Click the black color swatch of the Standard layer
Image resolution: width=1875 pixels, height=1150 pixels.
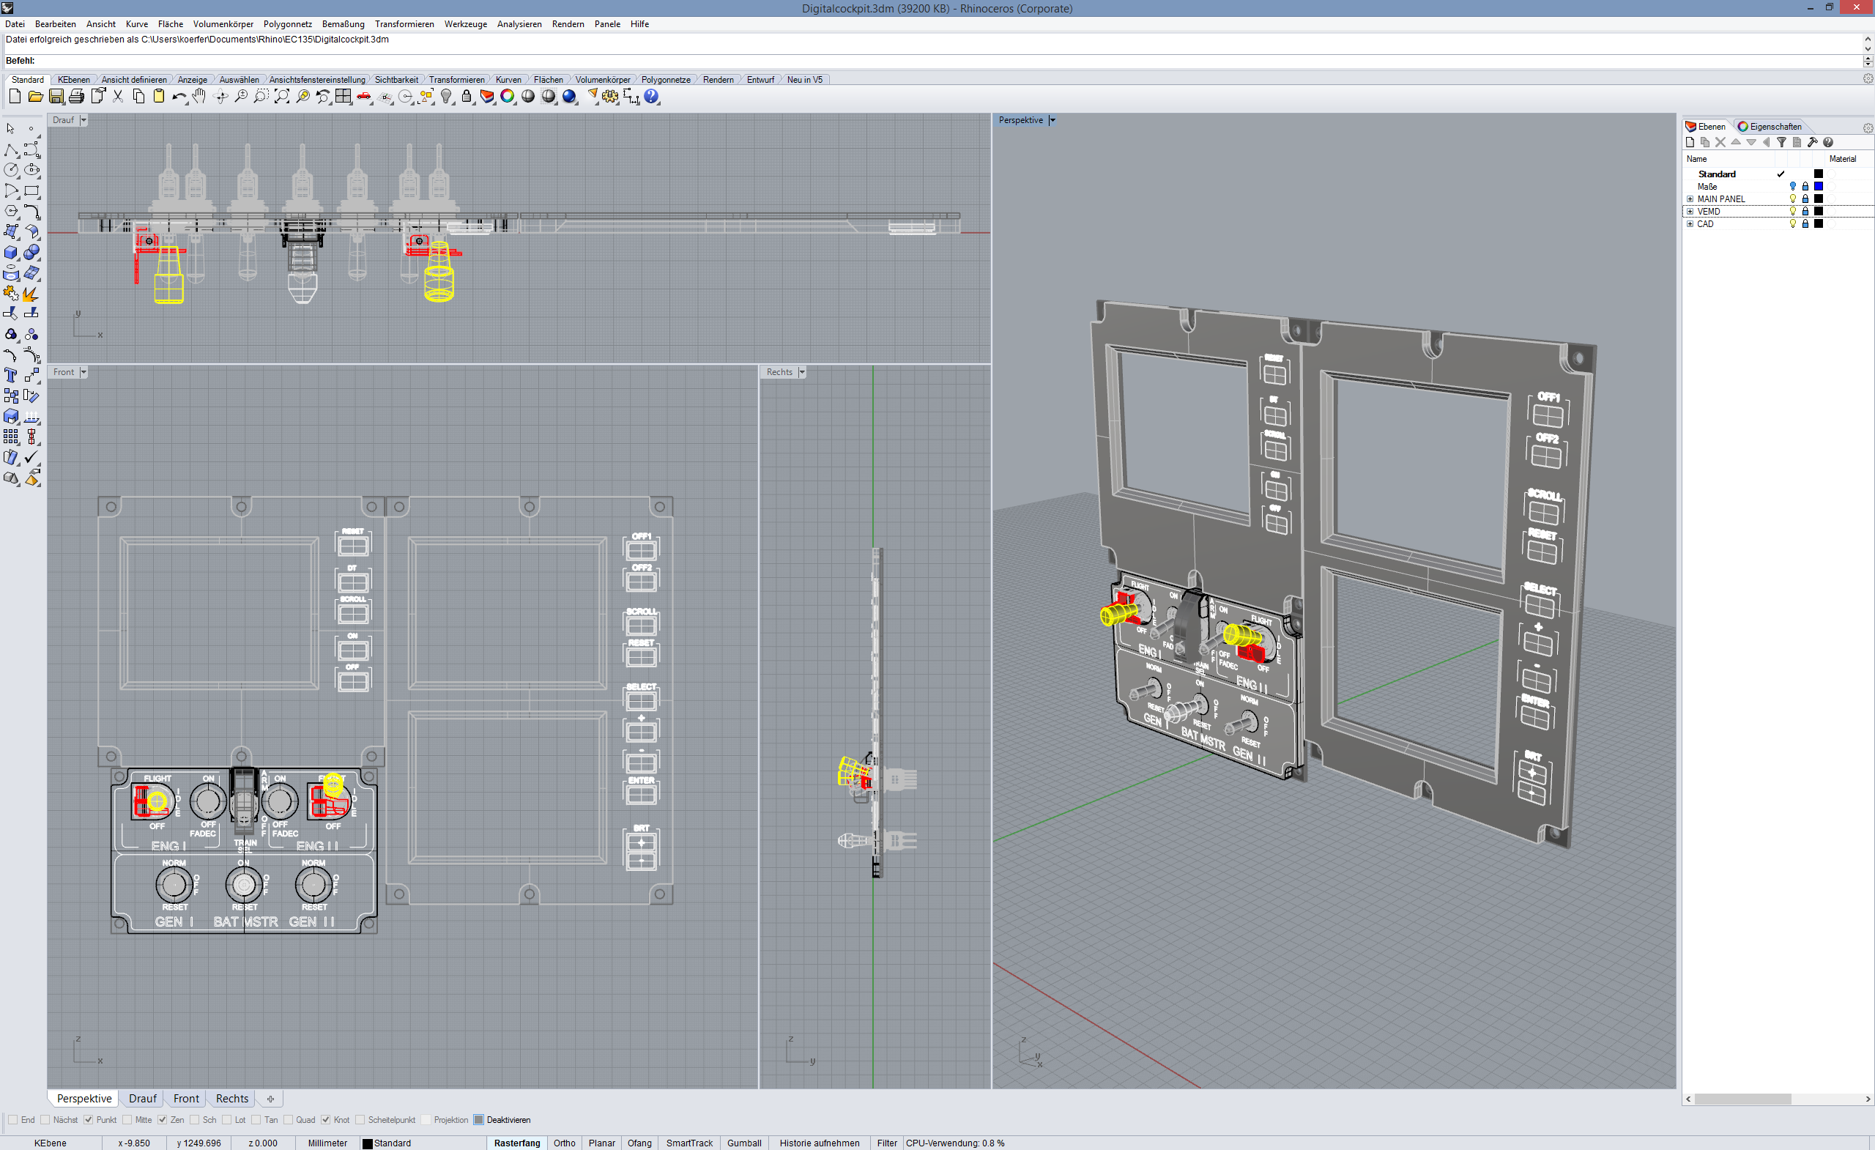click(1819, 174)
